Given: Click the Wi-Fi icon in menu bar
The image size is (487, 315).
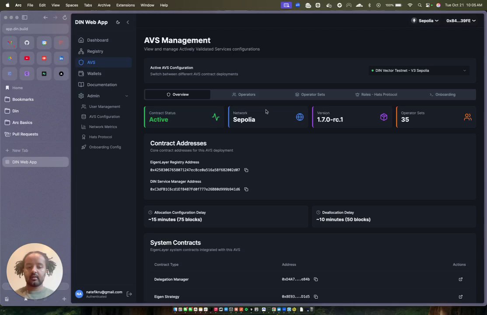Looking at the screenshot, I should (x=410, y=5).
